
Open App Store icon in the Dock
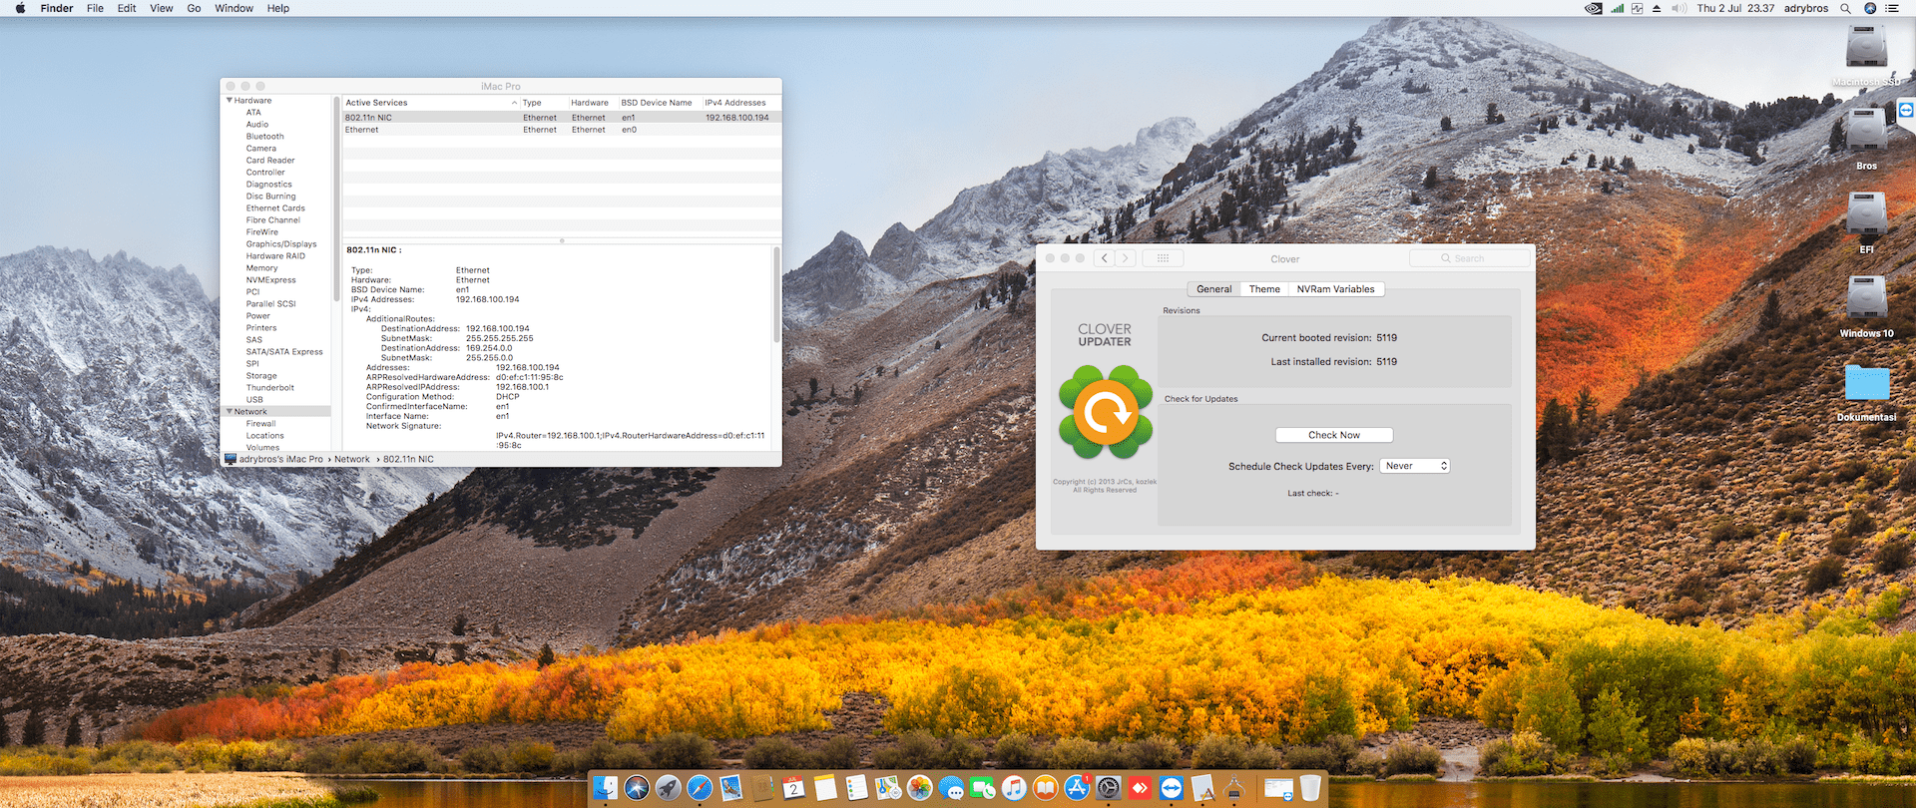1077,788
